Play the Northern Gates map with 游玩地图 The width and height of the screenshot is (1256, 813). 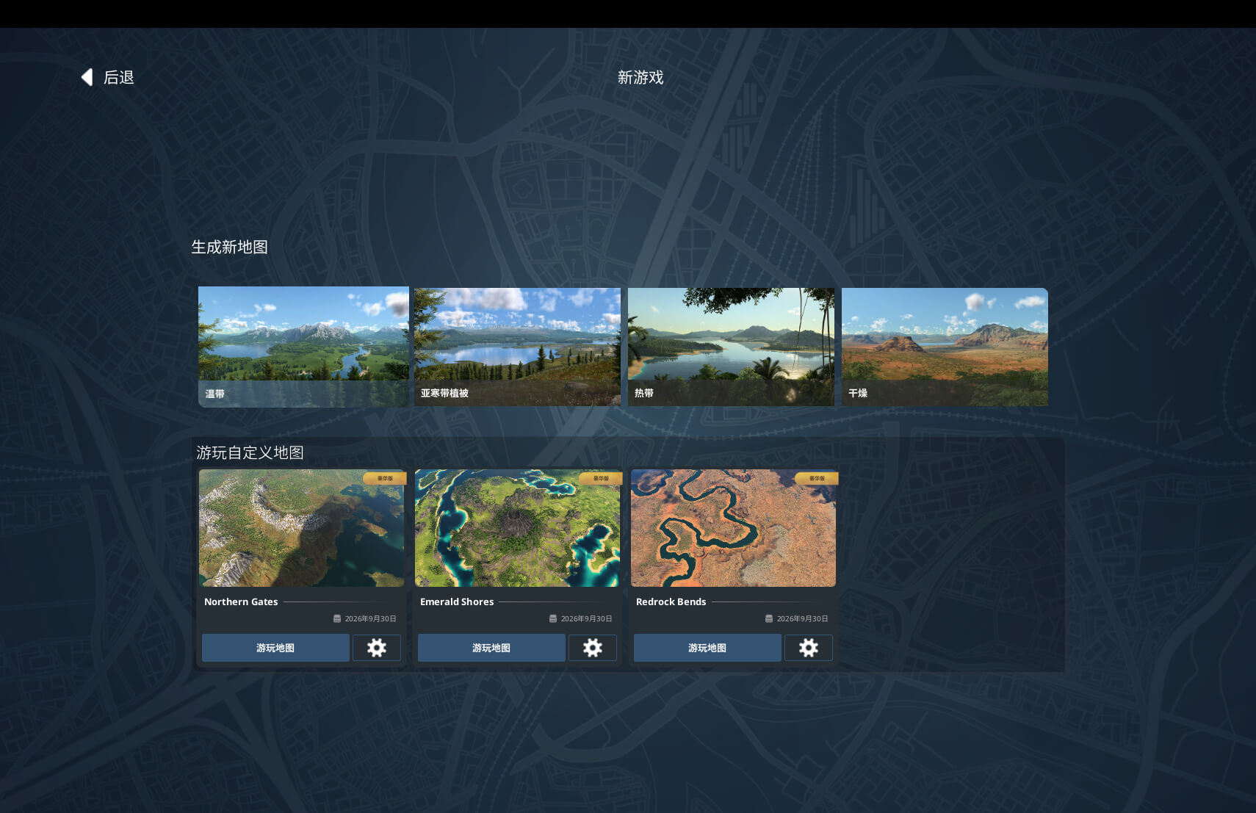pyautogui.click(x=275, y=648)
